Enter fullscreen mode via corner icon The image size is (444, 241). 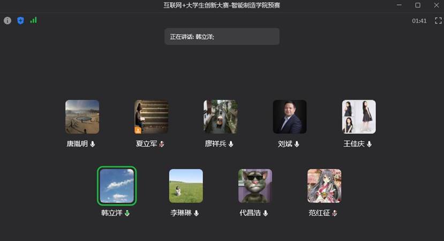(438, 21)
